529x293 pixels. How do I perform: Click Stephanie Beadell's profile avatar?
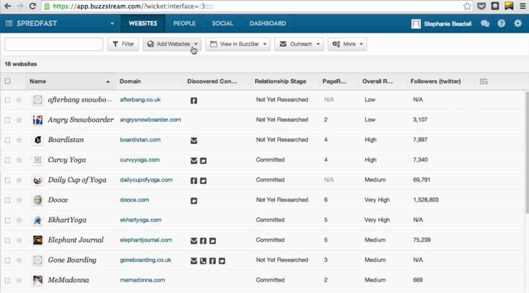(416, 24)
